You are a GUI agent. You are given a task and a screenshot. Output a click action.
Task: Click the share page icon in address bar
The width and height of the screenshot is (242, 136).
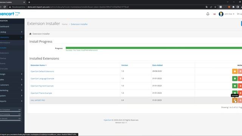tap(211, 7)
